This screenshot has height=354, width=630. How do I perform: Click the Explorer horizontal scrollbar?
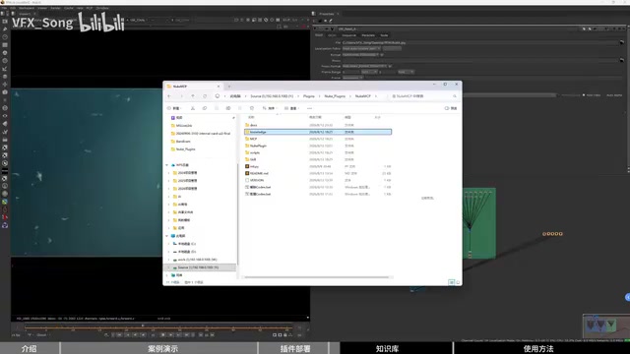317,277
